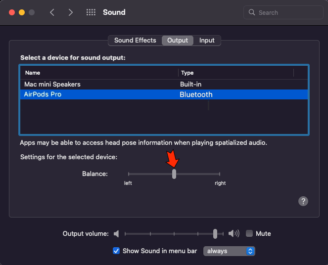
Task: Click inside the Search field
Action: (x=283, y=12)
